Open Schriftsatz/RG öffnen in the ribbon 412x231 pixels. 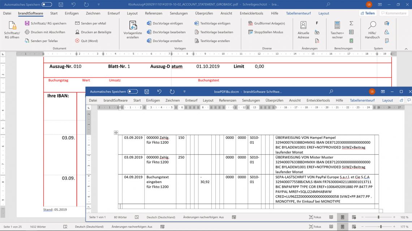(12, 30)
